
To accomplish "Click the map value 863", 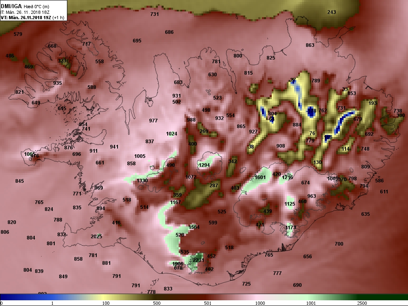I will 310,45.
